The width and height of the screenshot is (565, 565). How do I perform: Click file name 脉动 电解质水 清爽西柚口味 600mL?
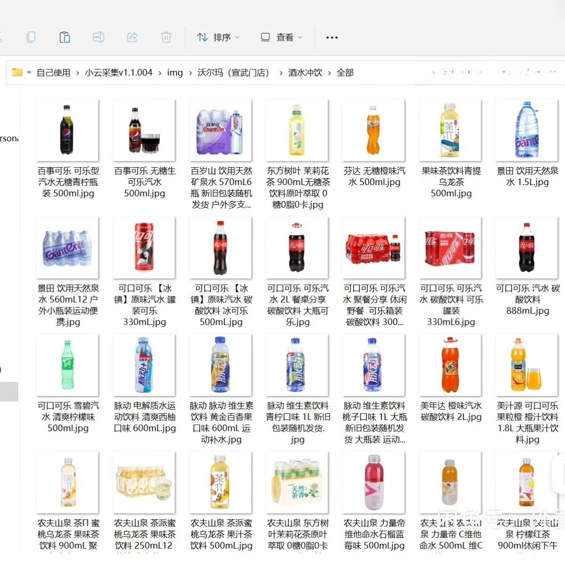pyautogui.click(x=145, y=417)
